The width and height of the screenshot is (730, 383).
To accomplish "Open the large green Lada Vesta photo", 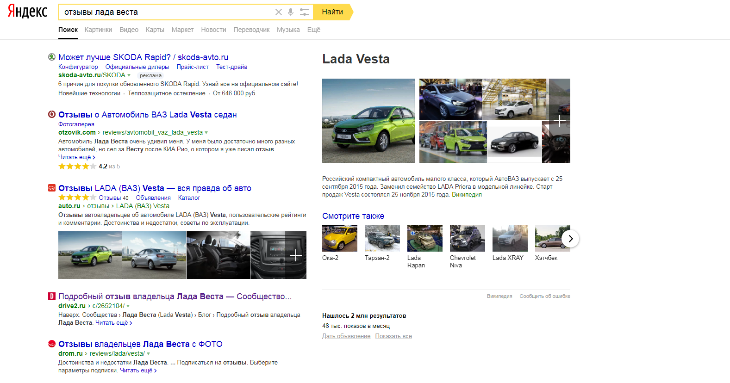I will 368,121.
